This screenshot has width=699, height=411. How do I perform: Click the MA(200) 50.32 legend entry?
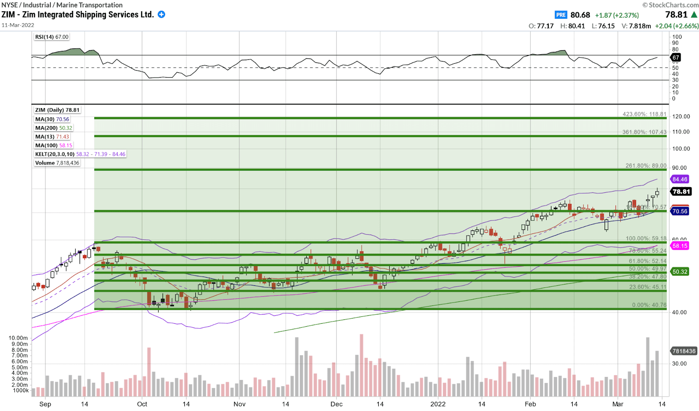[54, 128]
